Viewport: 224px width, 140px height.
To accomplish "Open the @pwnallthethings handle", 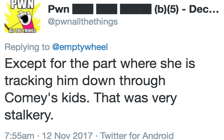I will pos(83,22).
